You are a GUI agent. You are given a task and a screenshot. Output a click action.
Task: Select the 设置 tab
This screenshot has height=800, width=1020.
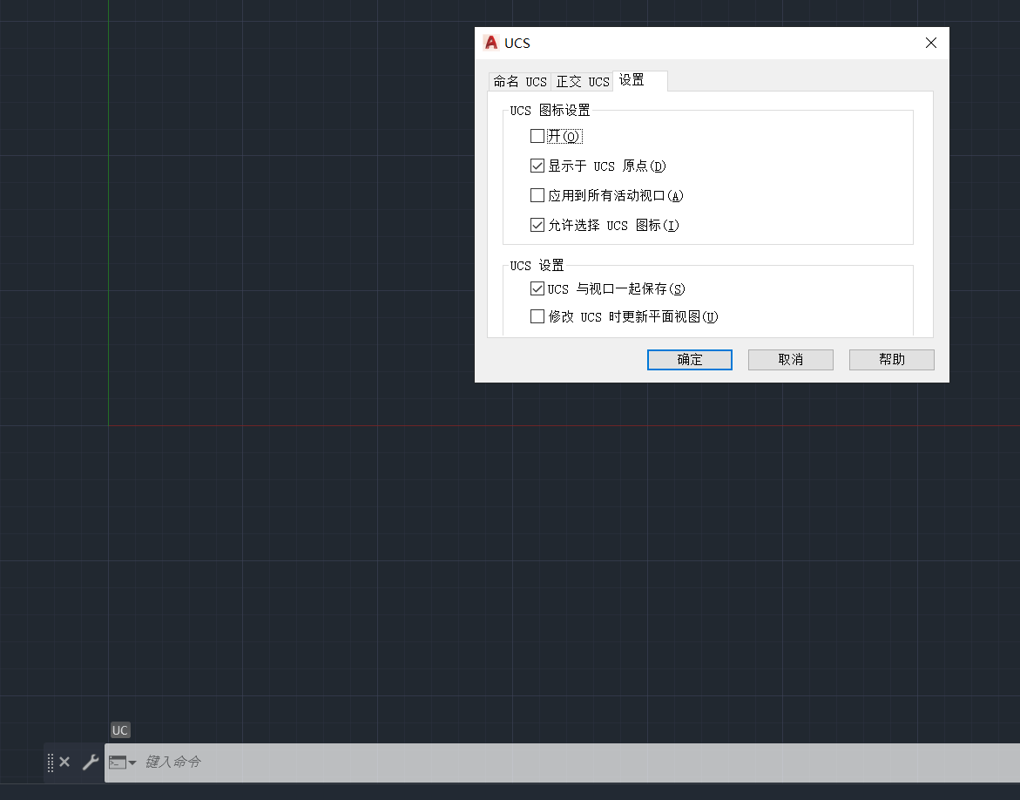632,80
